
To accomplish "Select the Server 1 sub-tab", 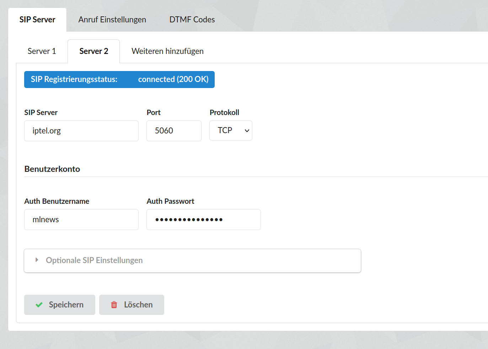I will (x=42, y=51).
